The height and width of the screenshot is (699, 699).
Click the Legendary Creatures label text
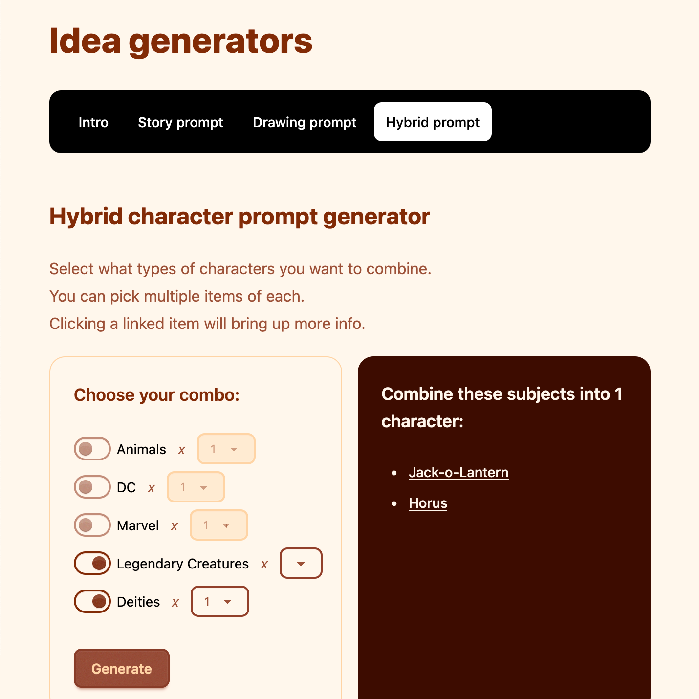click(x=183, y=564)
